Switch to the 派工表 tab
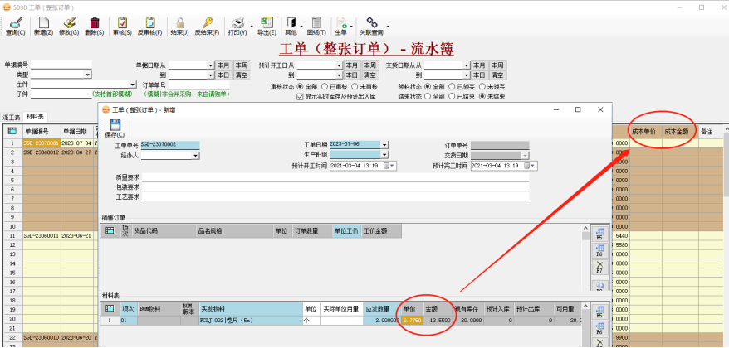 pos(11,118)
